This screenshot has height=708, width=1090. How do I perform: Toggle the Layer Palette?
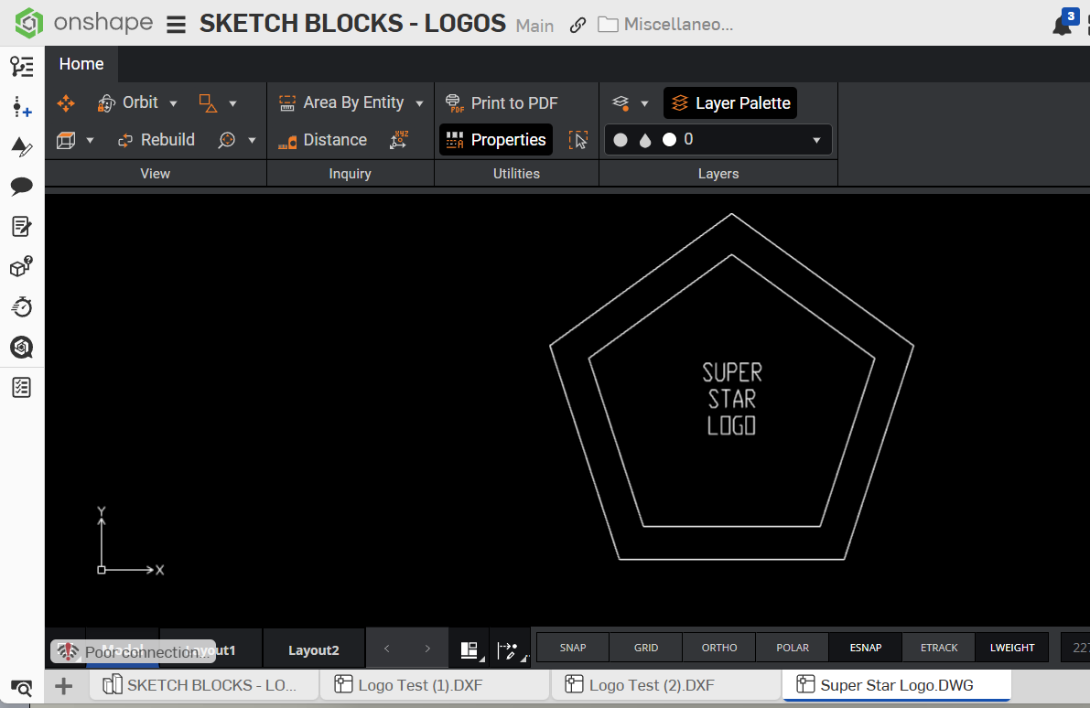[730, 102]
